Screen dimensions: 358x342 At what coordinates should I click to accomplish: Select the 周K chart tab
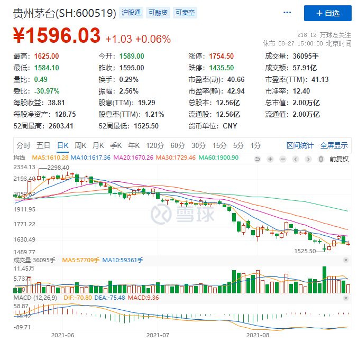80,145
